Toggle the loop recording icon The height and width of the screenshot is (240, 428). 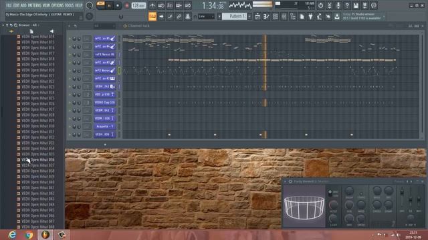(x=188, y=5)
